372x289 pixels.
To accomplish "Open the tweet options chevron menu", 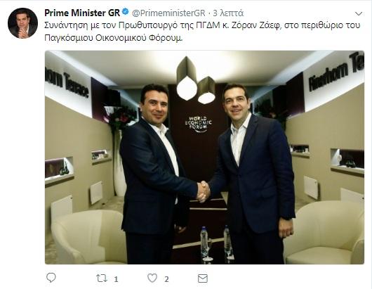I will point(359,13).
